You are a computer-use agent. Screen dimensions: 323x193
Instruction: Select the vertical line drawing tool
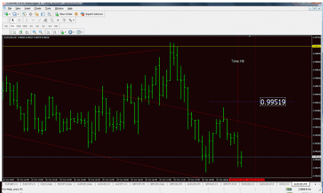26,20
